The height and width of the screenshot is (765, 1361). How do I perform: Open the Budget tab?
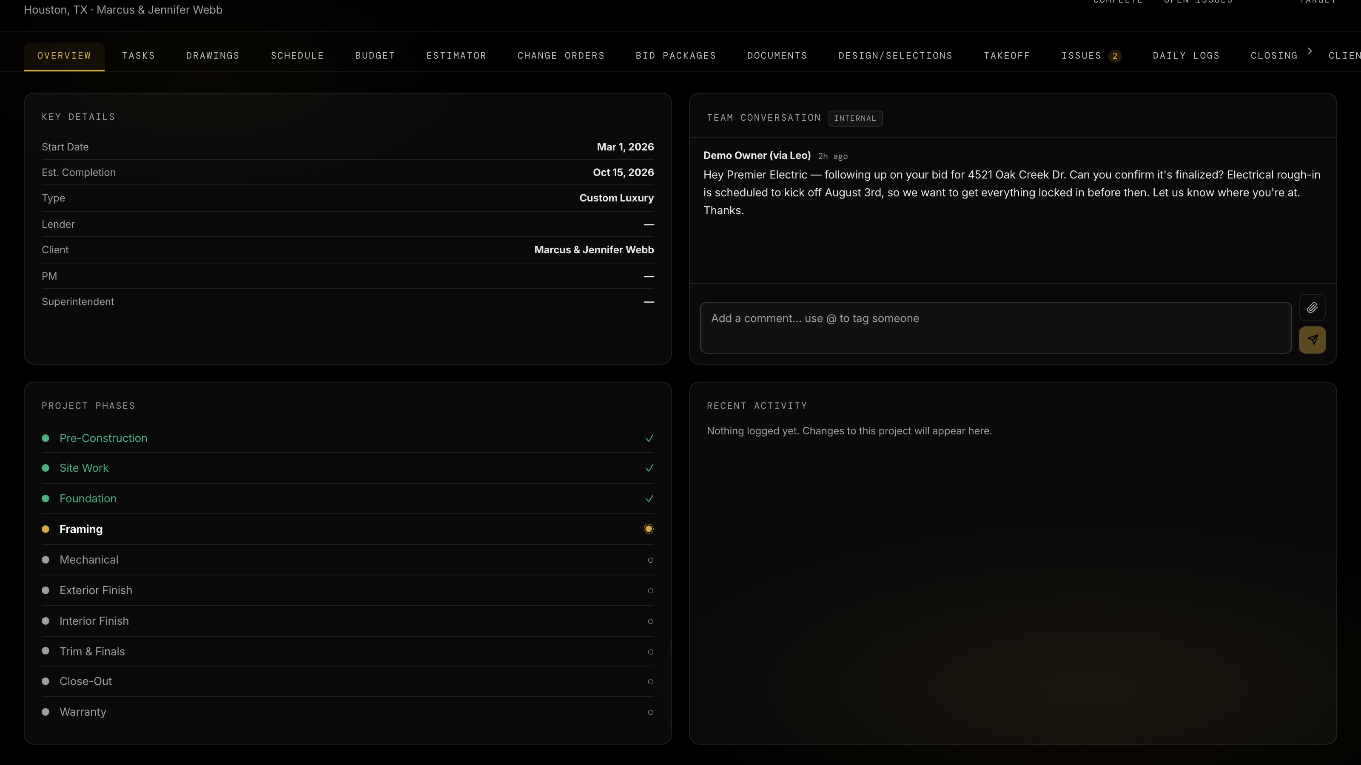pyautogui.click(x=375, y=56)
